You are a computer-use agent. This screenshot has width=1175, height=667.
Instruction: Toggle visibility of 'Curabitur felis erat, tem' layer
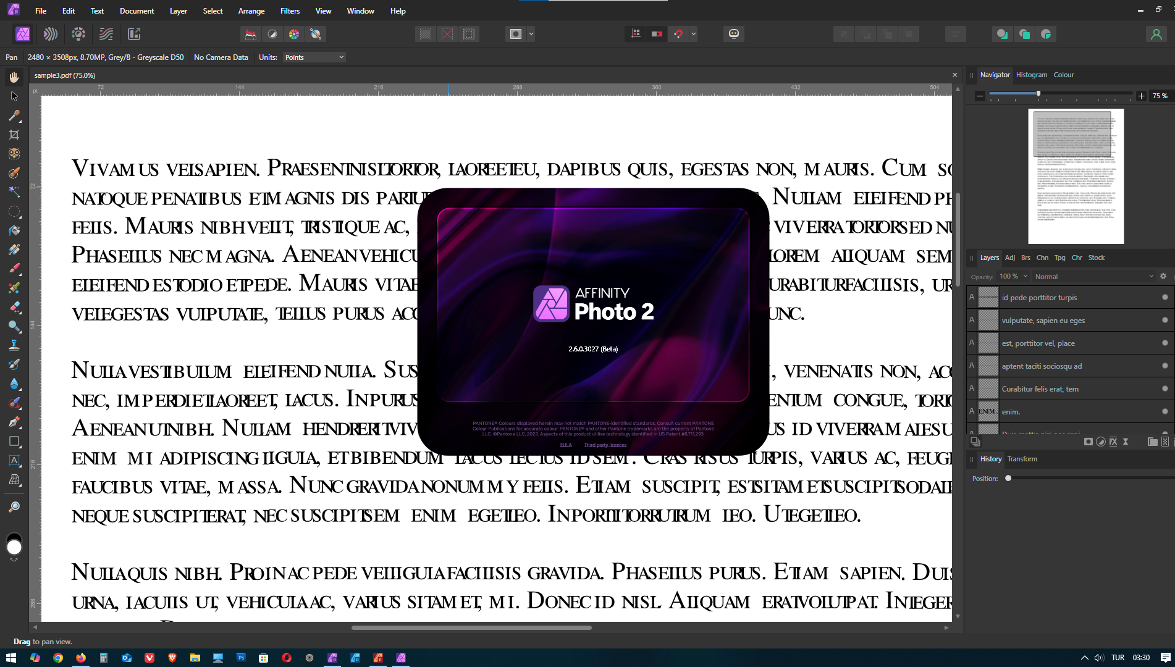(x=1165, y=388)
